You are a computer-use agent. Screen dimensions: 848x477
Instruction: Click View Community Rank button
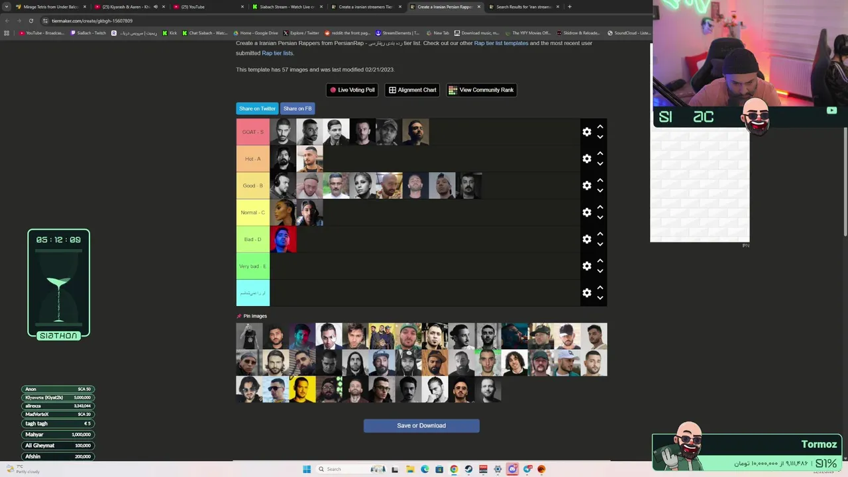point(482,90)
